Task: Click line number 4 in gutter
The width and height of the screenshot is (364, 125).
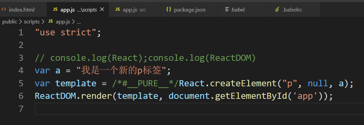Action: (x=21, y=71)
